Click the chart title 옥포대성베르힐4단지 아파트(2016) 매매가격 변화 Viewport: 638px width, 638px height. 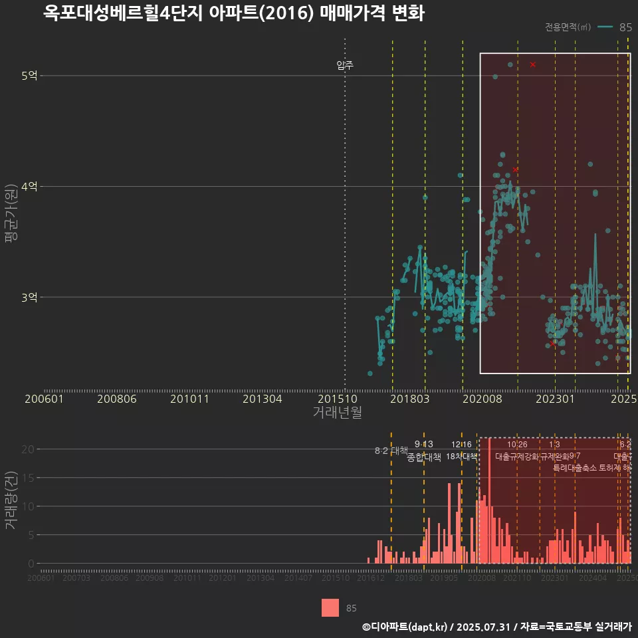(234, 13)
